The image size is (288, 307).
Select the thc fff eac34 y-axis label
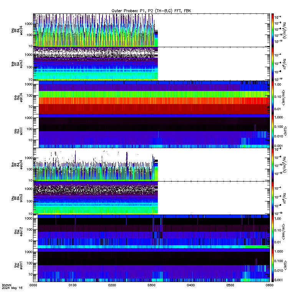[x=17, y=165]
